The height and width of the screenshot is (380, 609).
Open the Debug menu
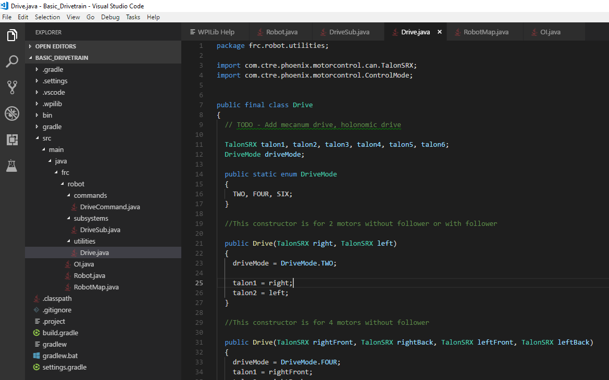click(x=110, y=17)
